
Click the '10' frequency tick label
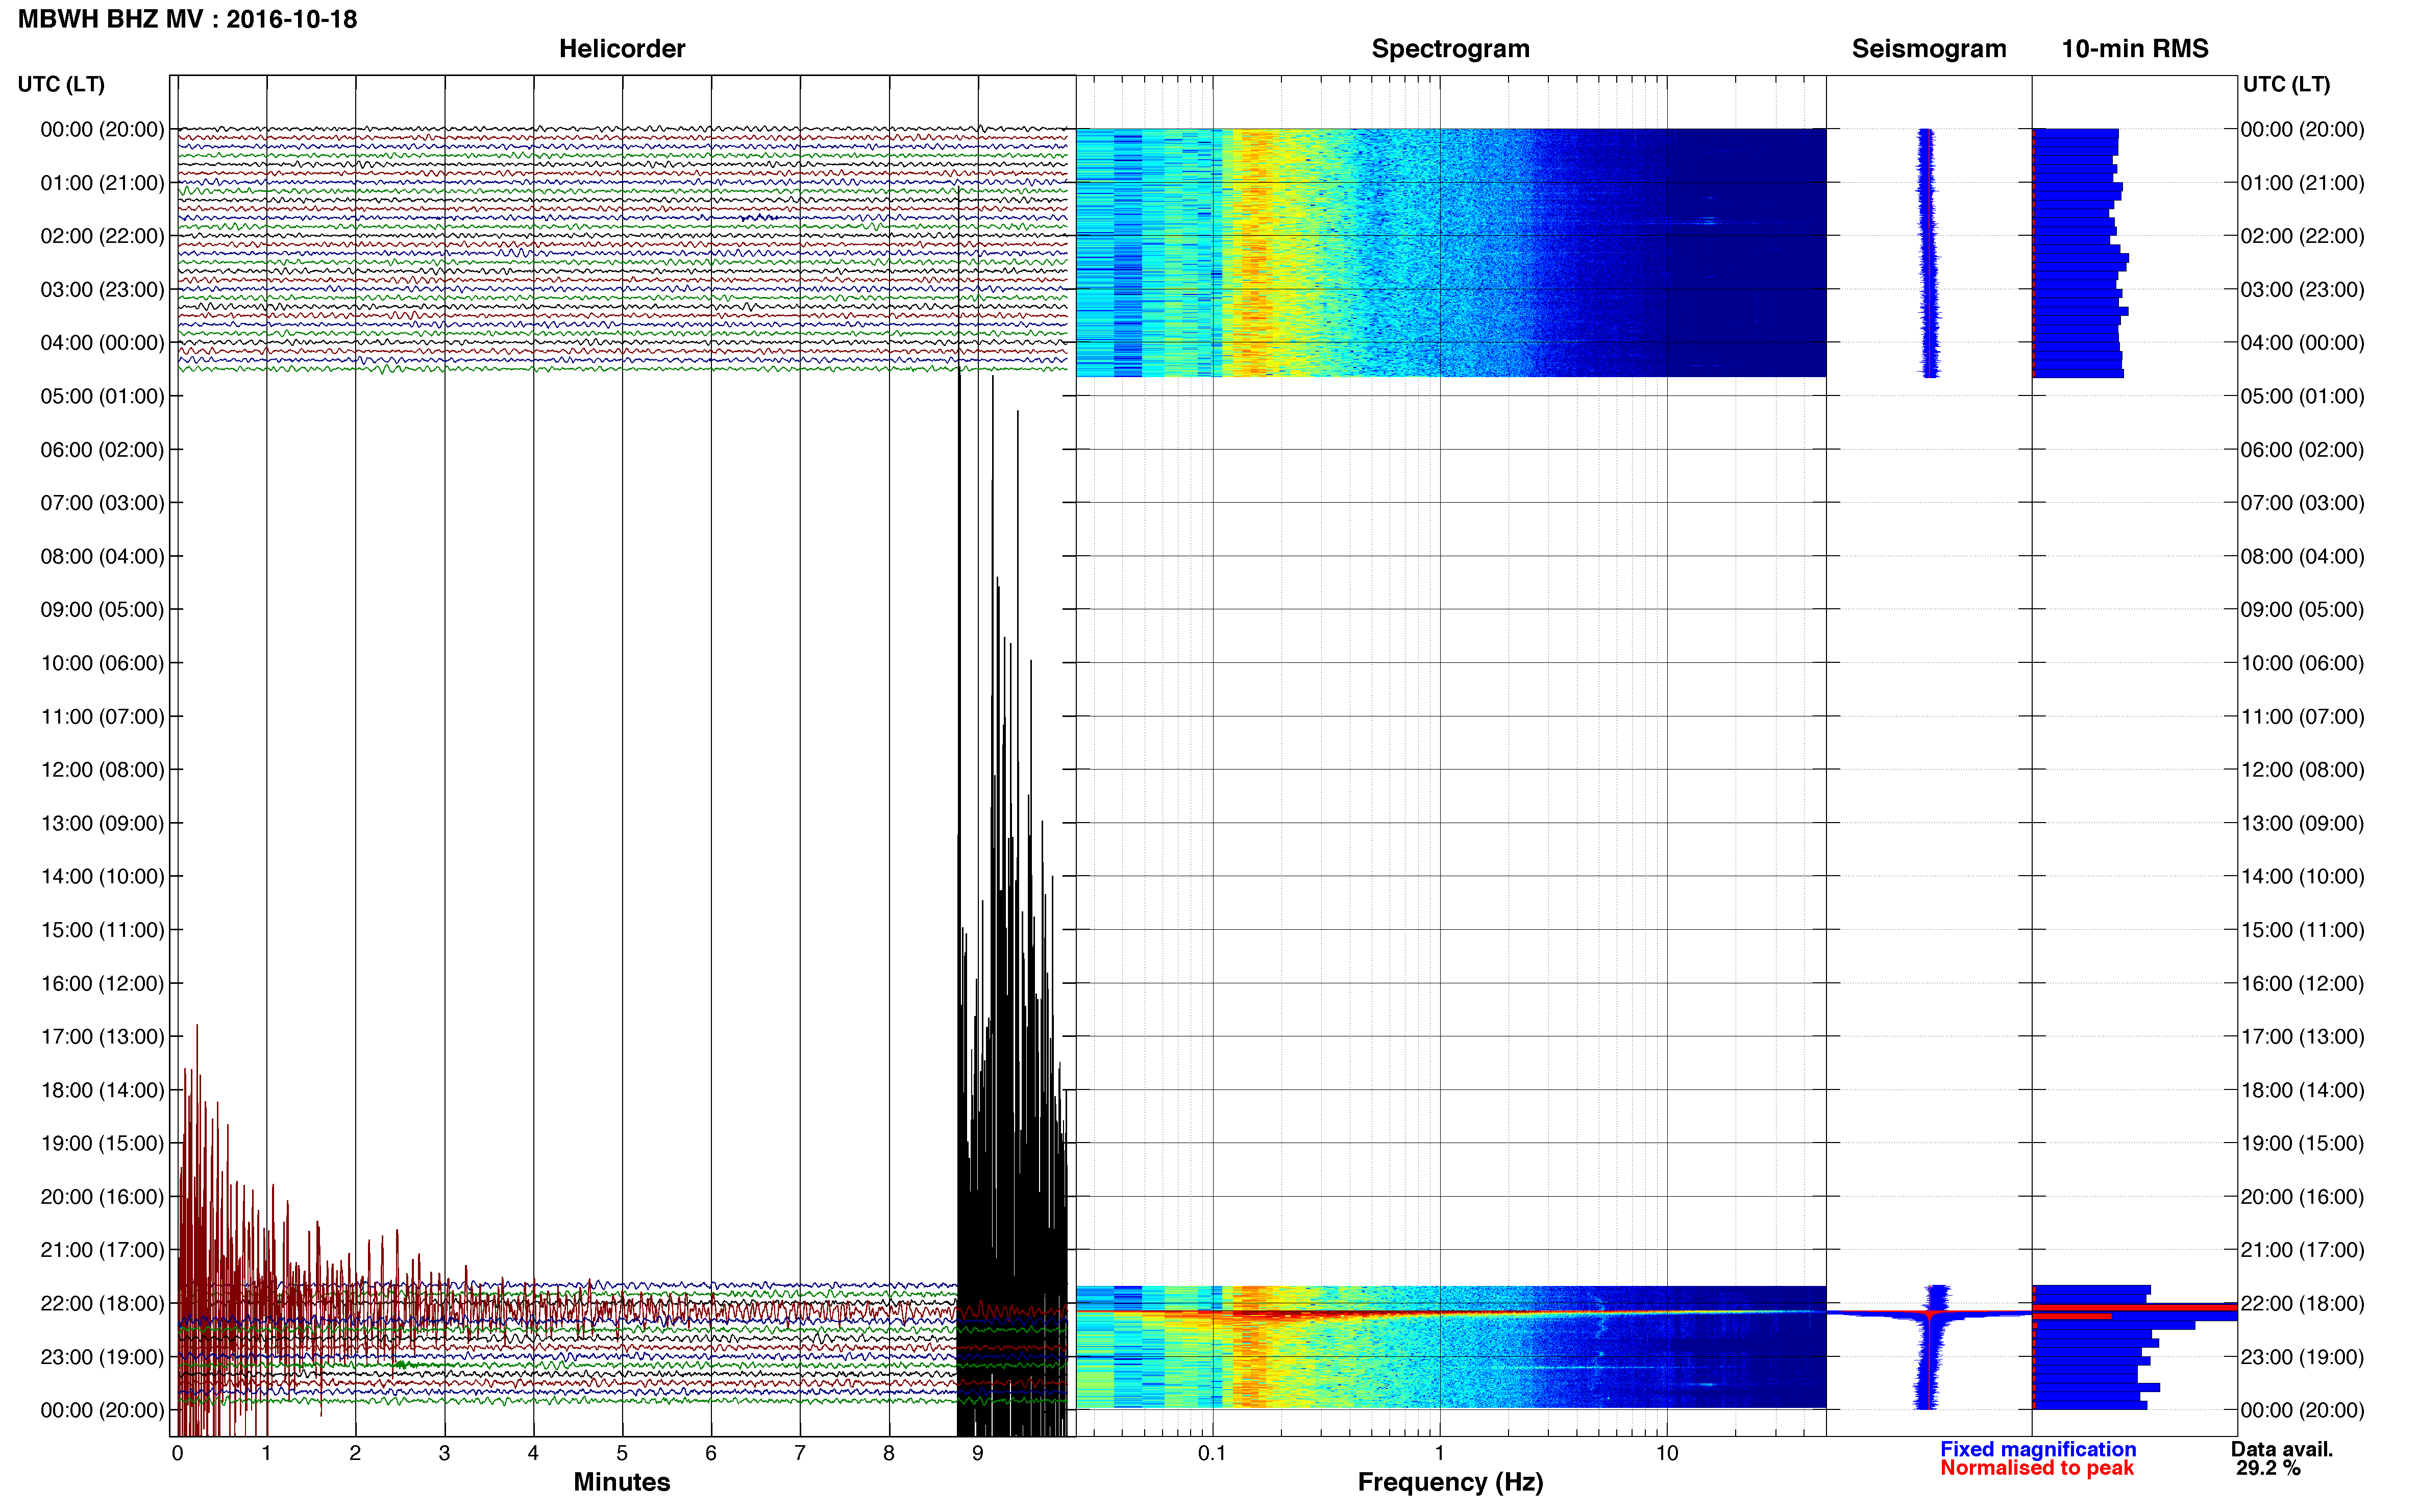[x=1666, y=1453]
